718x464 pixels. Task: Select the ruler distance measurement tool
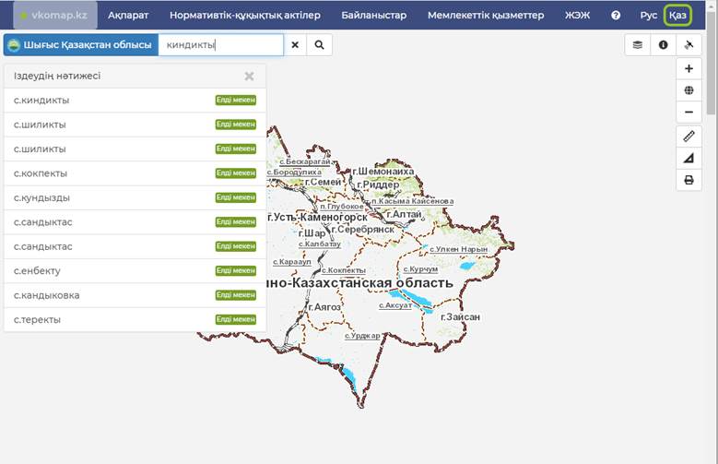point(689,137)
